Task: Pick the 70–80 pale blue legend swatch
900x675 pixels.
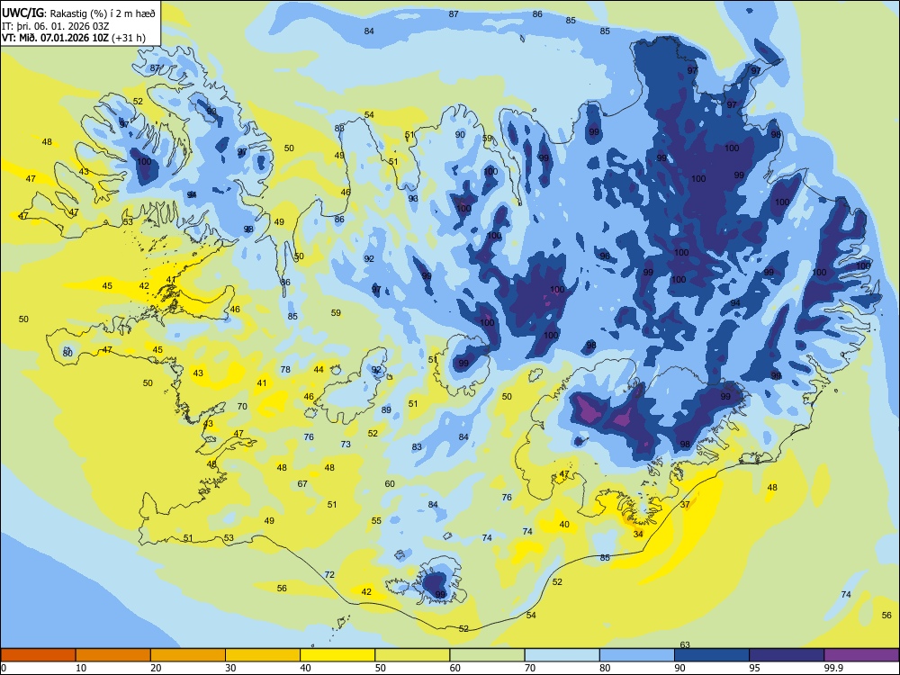Action: pos(562,655)
